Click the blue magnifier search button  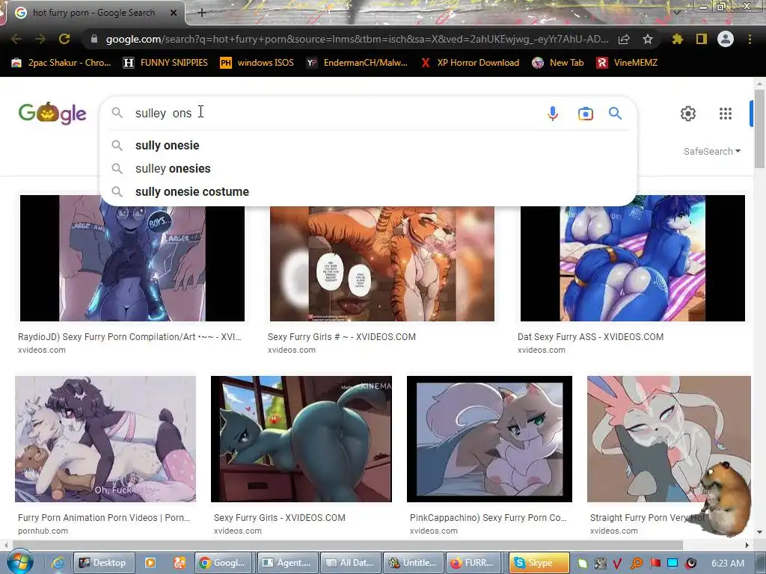click(x=615, y=114)
